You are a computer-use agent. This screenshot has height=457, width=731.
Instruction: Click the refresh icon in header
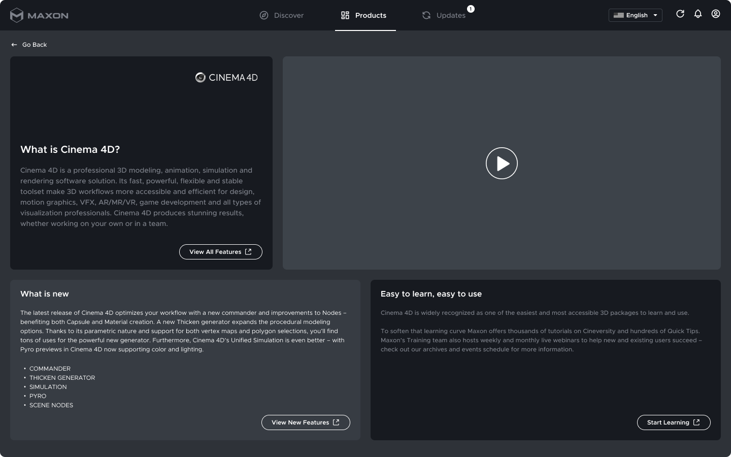click(680, 14)
